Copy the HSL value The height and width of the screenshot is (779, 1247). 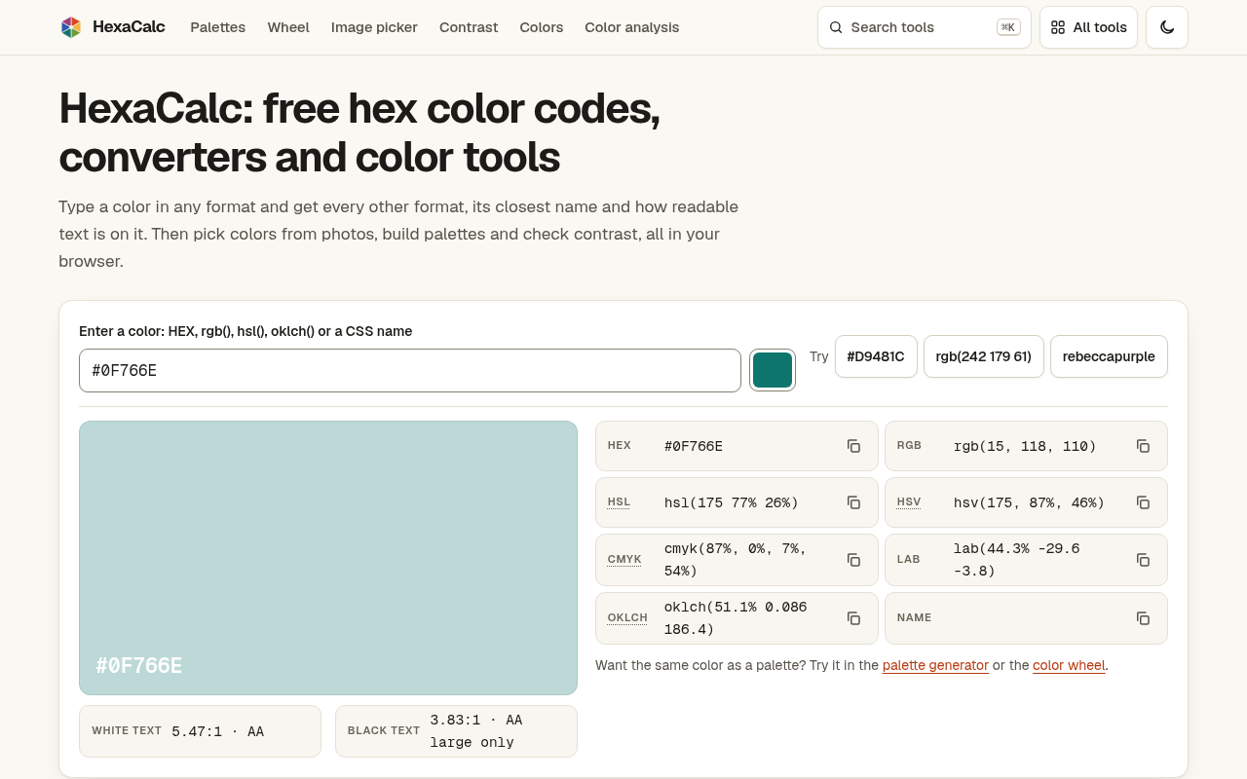pos(853,502)
